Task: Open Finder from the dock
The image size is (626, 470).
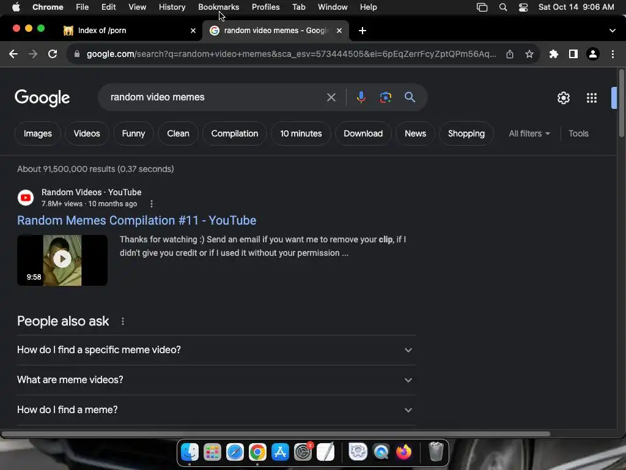Action: [190, 452]
